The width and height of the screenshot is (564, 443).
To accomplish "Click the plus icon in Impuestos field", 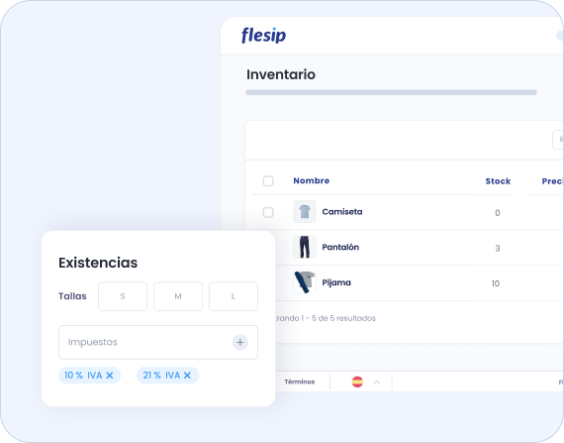I will click(x=240, y=342).
